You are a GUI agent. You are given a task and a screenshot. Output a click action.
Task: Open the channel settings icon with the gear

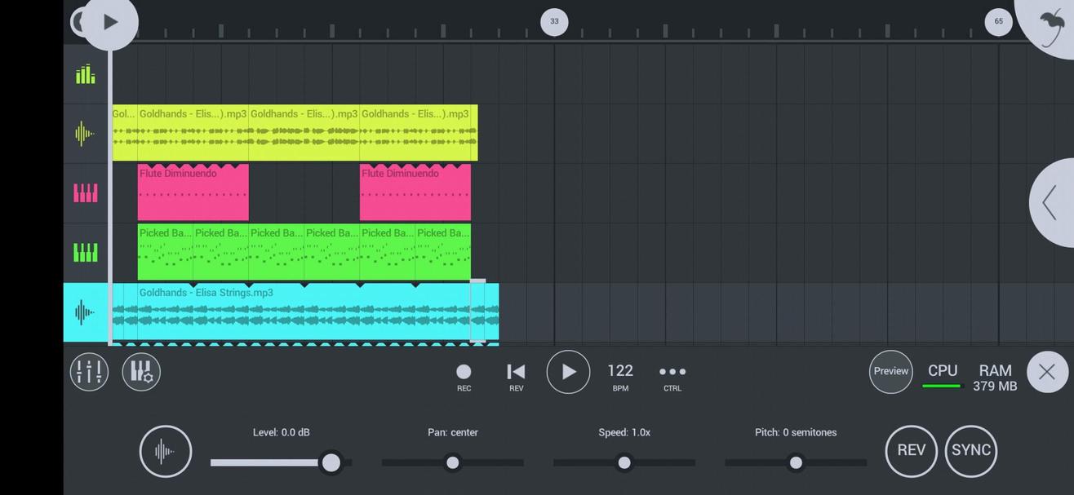(141, 372)
